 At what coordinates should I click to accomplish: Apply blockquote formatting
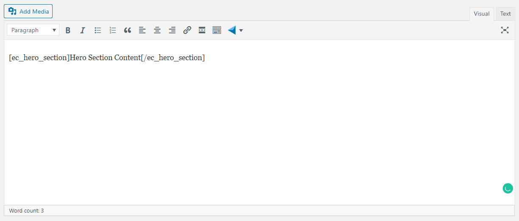click(127, 30)
